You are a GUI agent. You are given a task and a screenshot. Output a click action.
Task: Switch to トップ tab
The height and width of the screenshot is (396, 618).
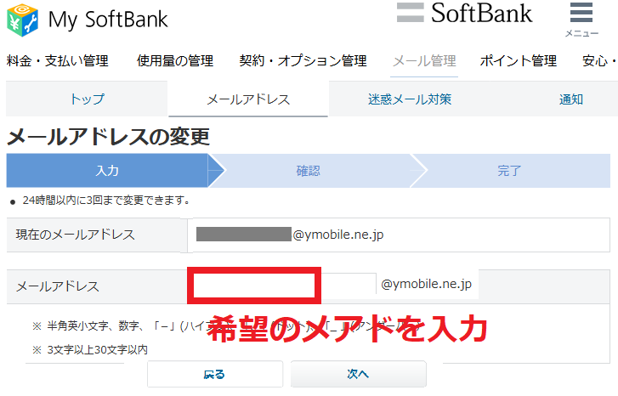pyautogui.click(x=87, y=99)
